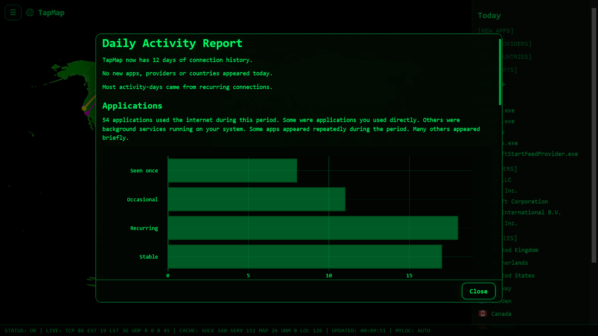Click 'Most activity-days came from recurring' line
Viewport: 598px width, 336px height.
(x=188, y=87)
